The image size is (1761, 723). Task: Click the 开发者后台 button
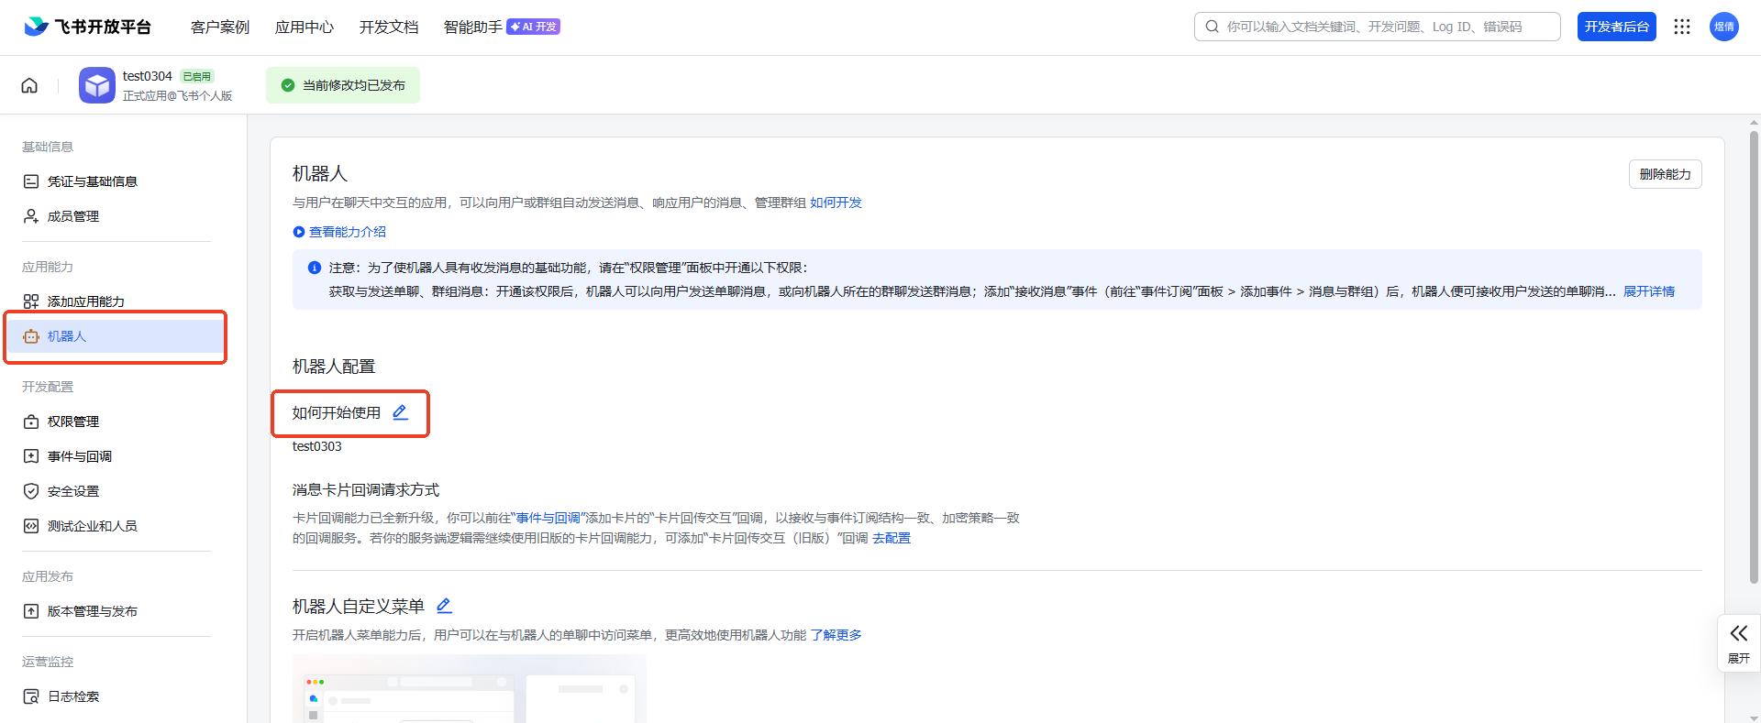coord(1616,27)
